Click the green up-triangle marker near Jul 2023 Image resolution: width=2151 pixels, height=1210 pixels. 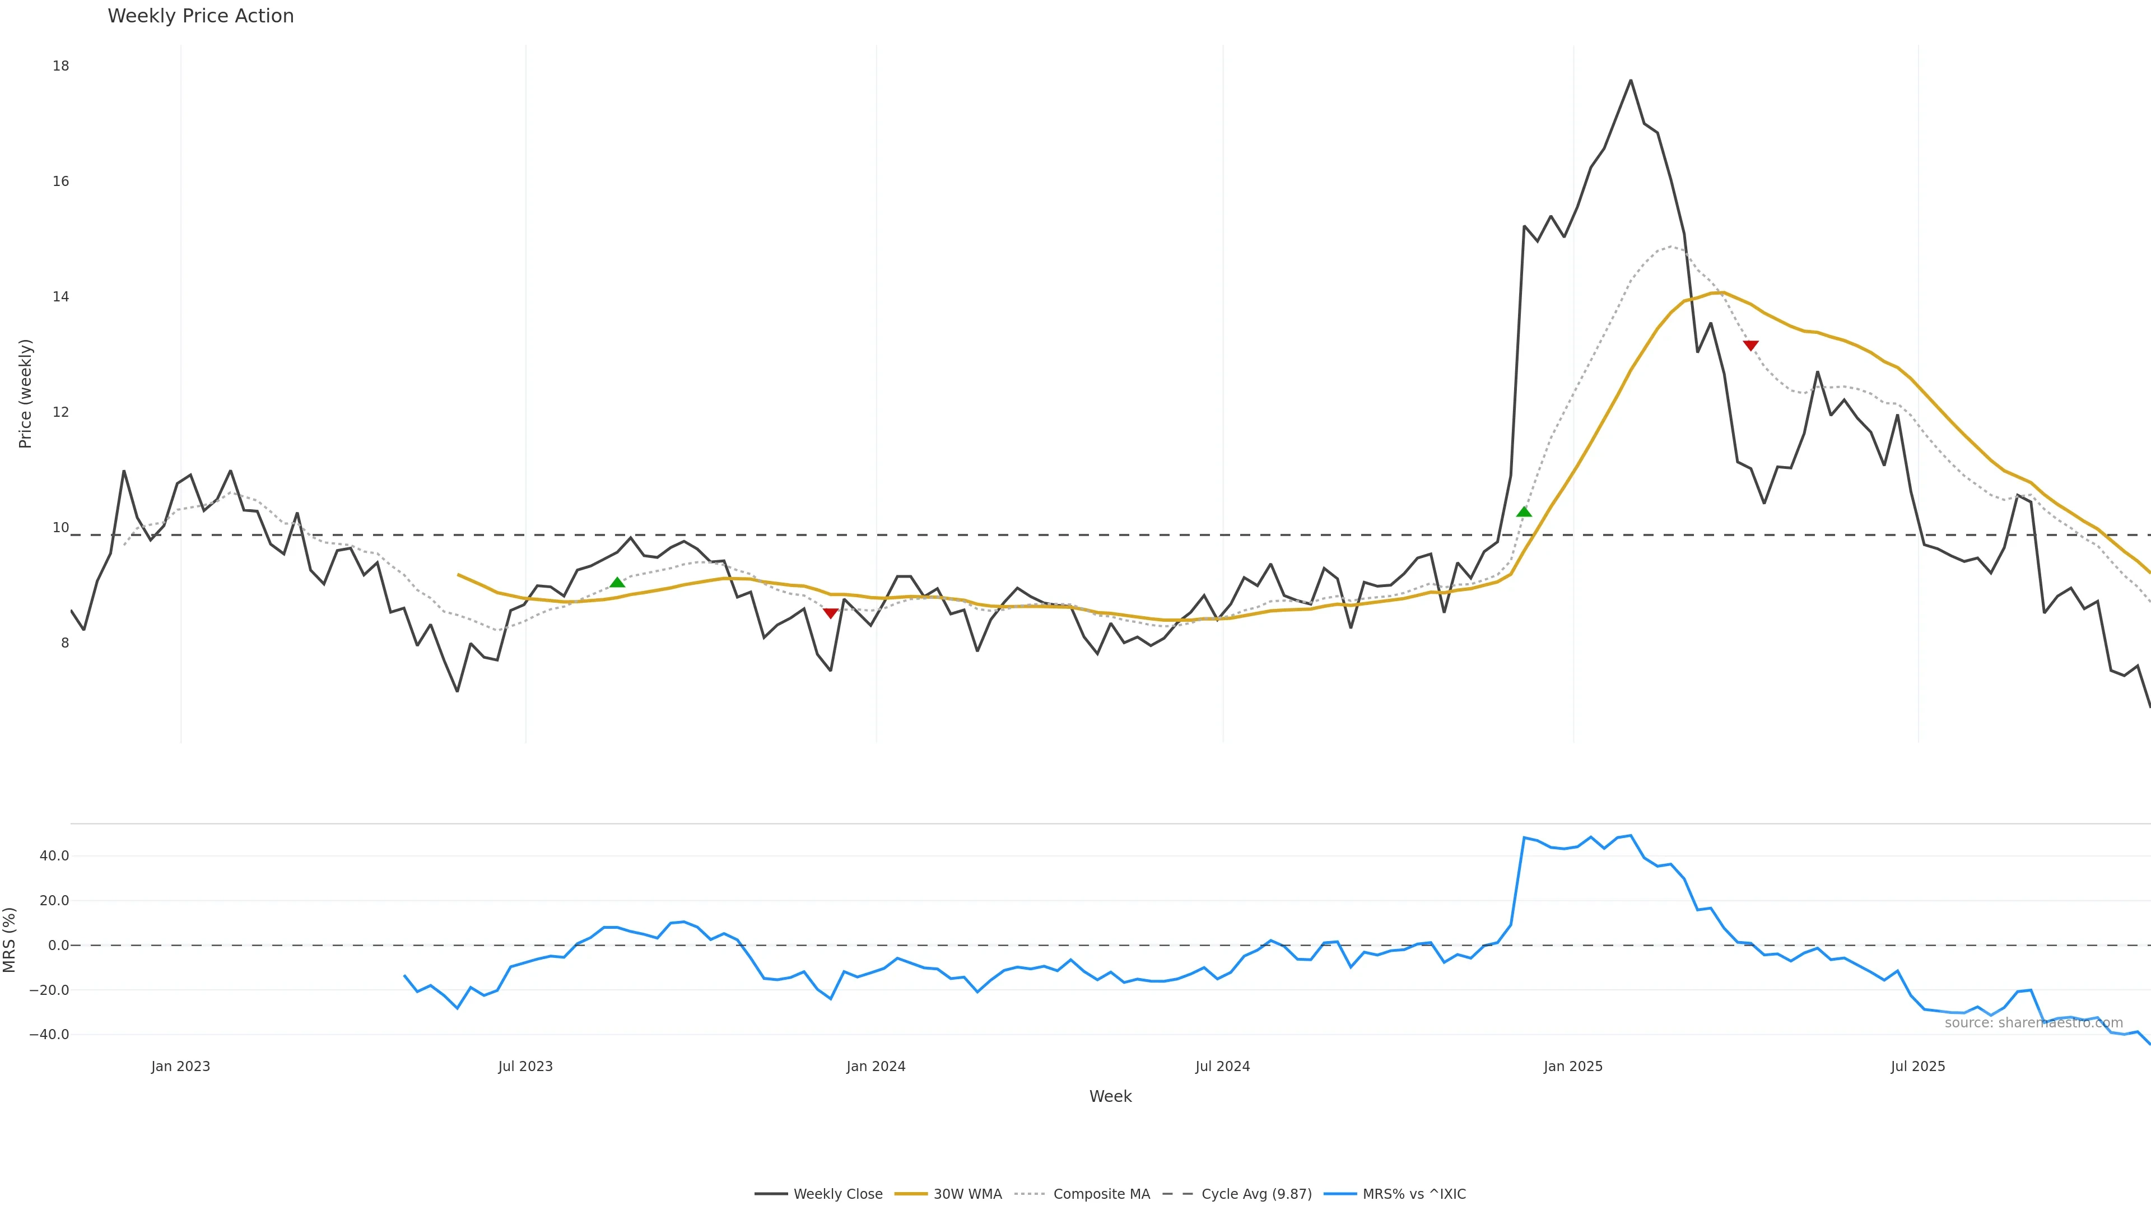[x=617, y=582]
